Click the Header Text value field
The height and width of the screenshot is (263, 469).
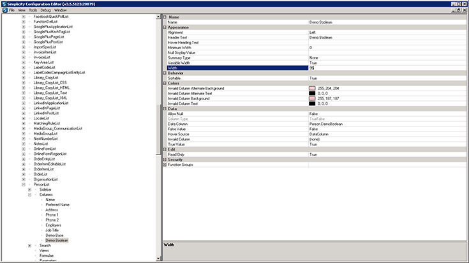coord(387,38)
